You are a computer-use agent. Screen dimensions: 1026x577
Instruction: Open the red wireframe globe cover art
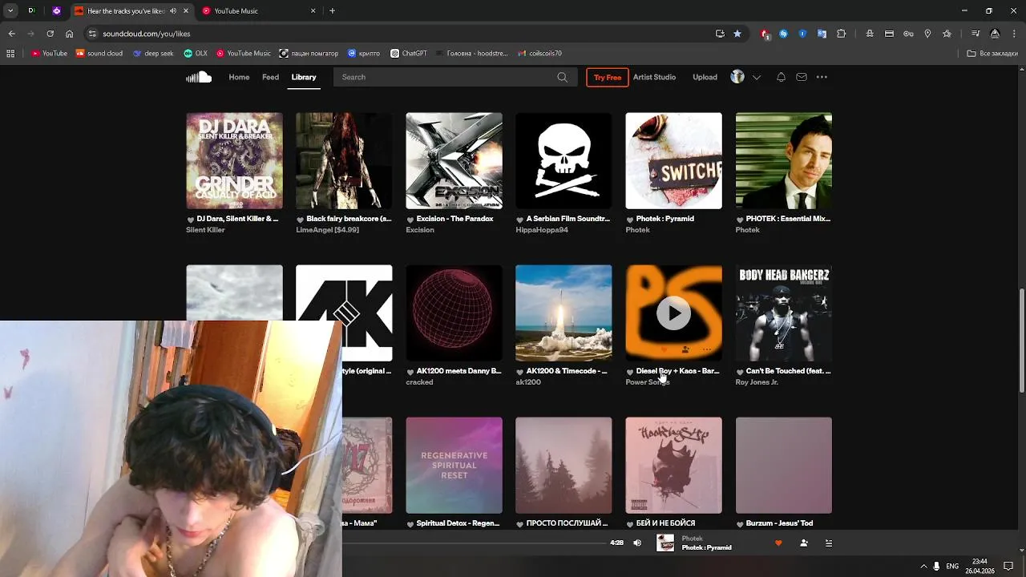pos(454,313)
